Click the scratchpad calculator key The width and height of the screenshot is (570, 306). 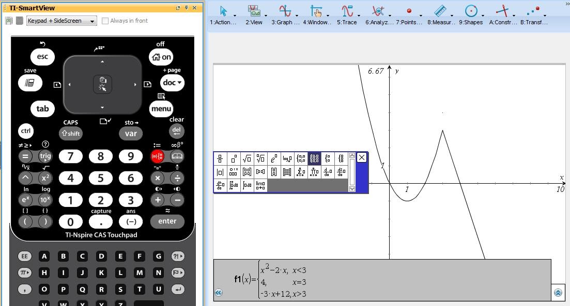pyautogui.click(x=30, y=83)
